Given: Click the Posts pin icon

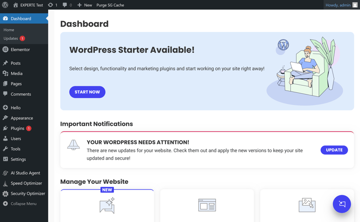Looking at the screenshot, I should 5,63.
